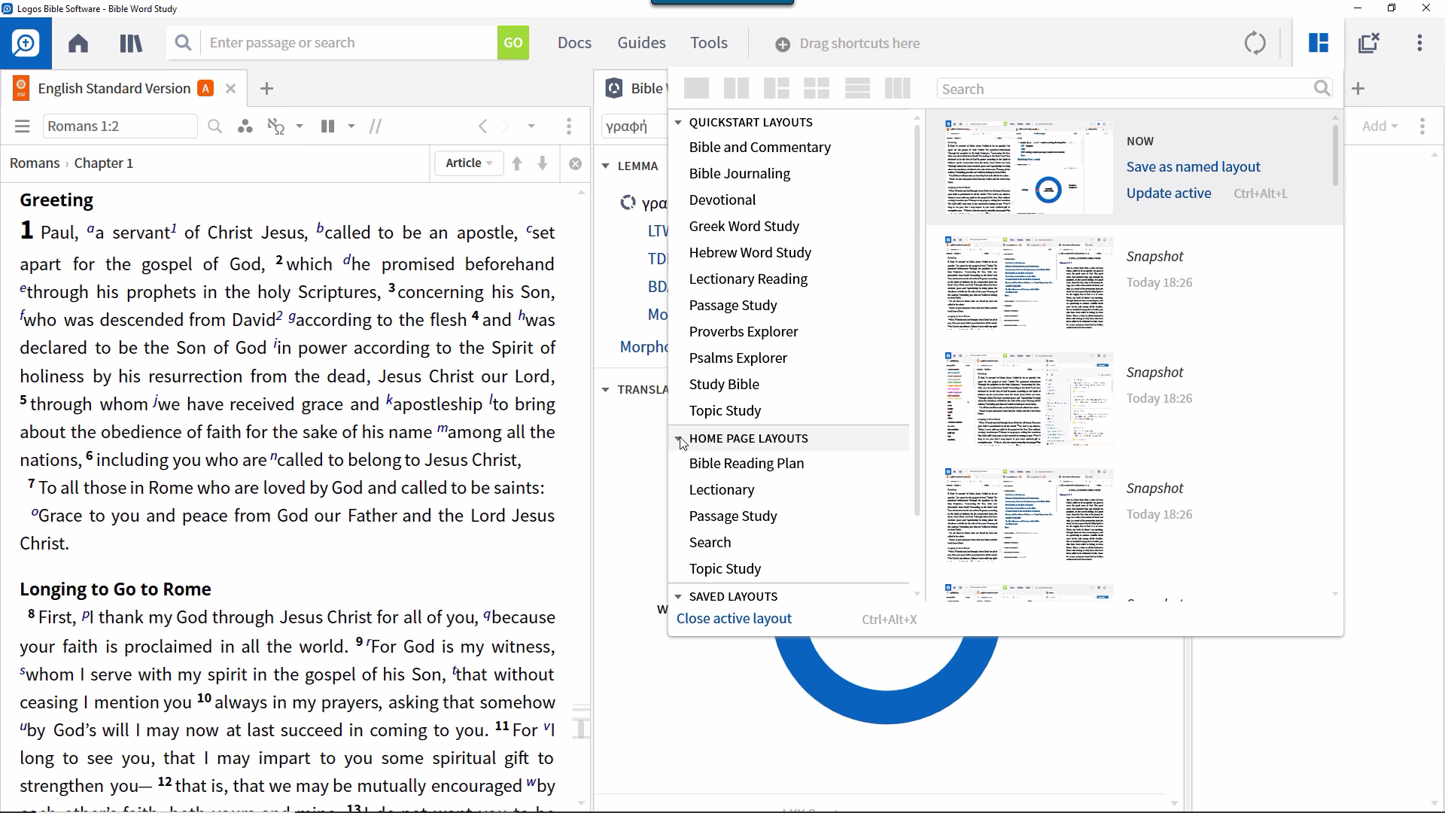Click the inline search icon in ESV panel

click(x=214, y=126)
